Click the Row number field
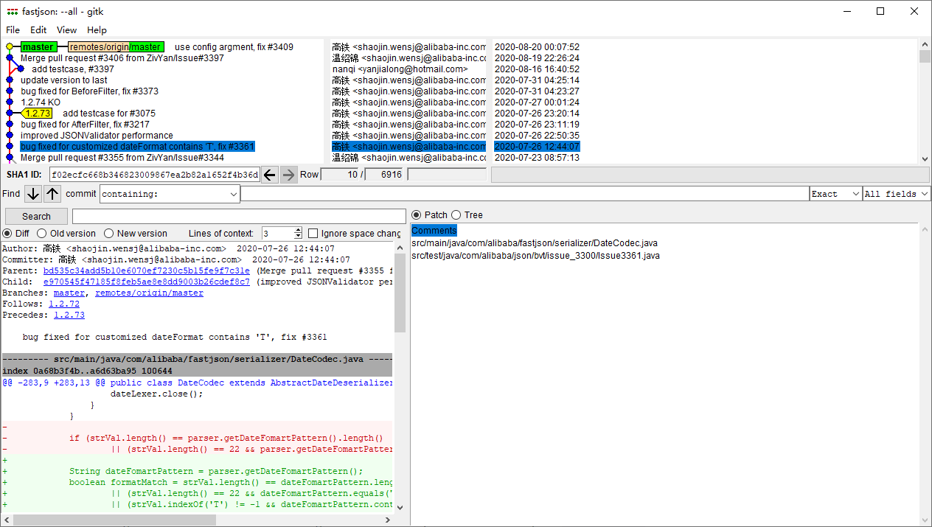The width and height of the screenshot is (932, 527). [x=340, y=175]
